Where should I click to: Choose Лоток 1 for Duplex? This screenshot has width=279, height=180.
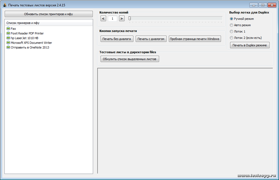tap(231, 31)
